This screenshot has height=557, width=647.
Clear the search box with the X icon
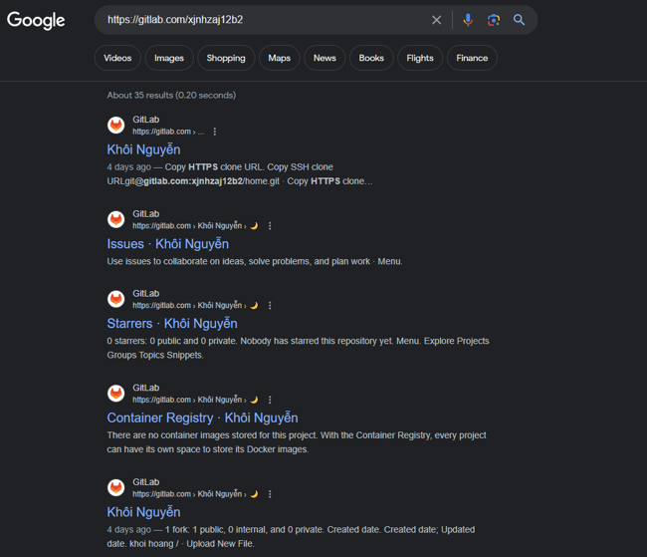pos(437,20)
